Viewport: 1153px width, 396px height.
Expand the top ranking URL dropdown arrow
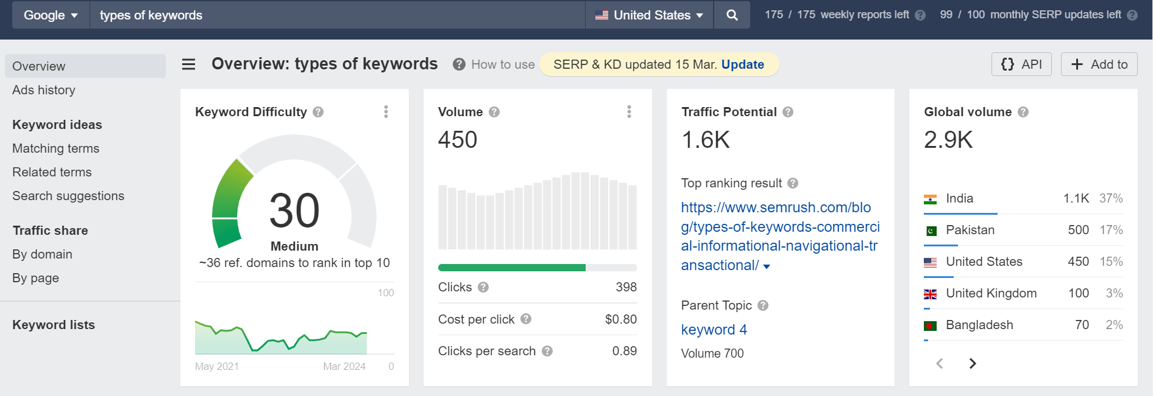tap(767, 266)
